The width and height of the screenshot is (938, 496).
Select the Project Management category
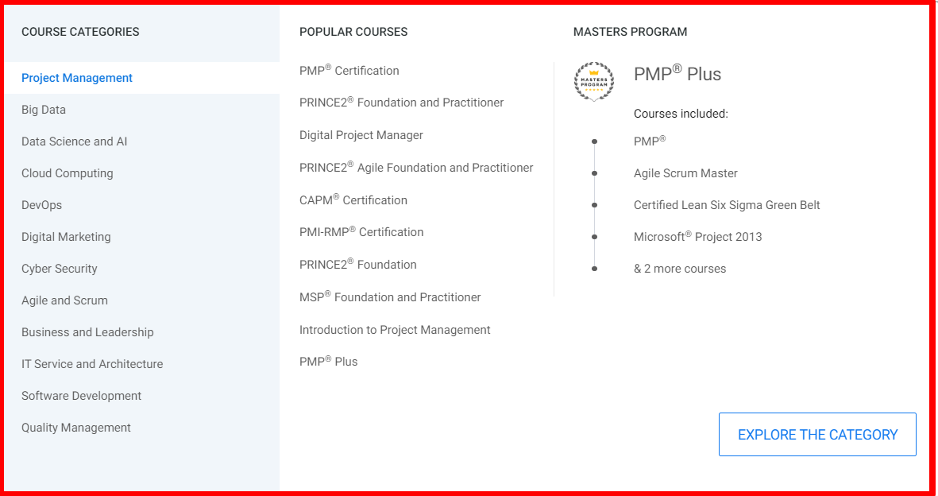coord(77,78)
